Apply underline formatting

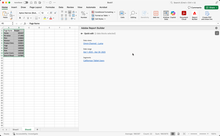coord(28,18)
